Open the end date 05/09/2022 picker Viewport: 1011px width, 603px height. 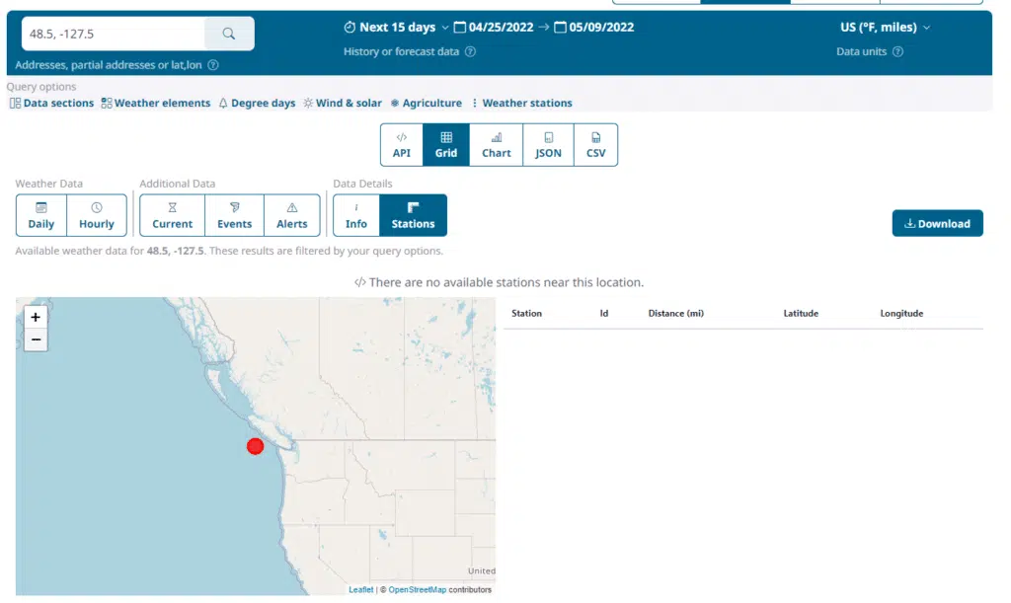point(594,28)
